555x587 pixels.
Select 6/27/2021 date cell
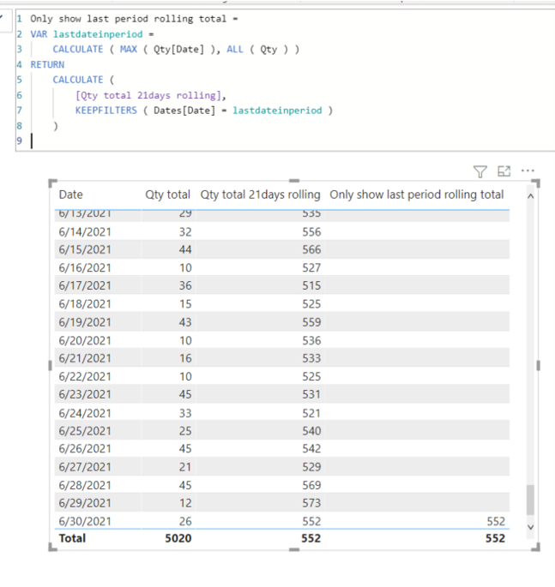tap(85, 467)
